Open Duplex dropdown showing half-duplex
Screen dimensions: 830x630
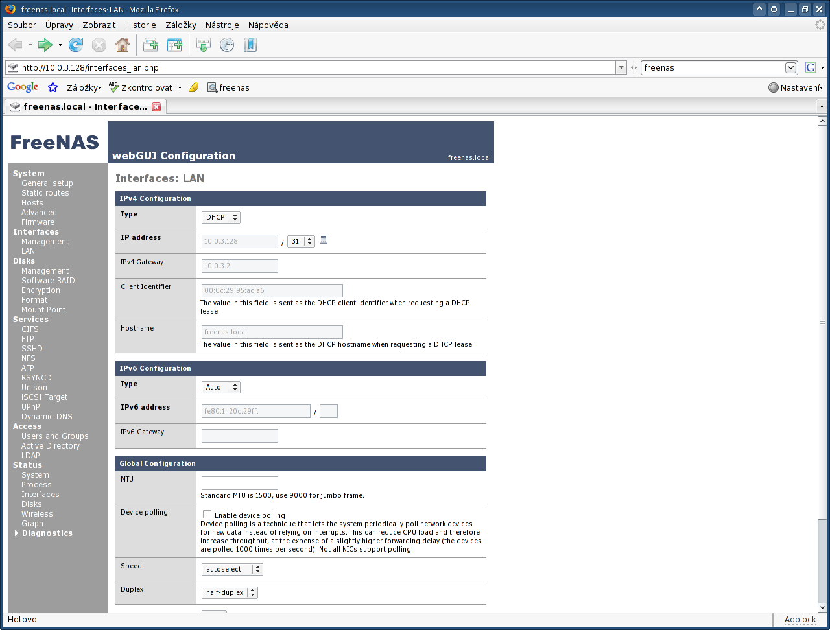coord(230,592)
